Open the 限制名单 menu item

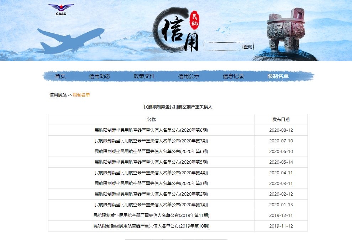point(278,76)
